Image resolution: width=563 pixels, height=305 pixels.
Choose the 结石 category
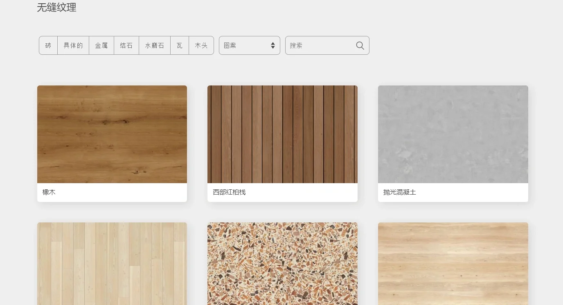(x=126, y=45)
